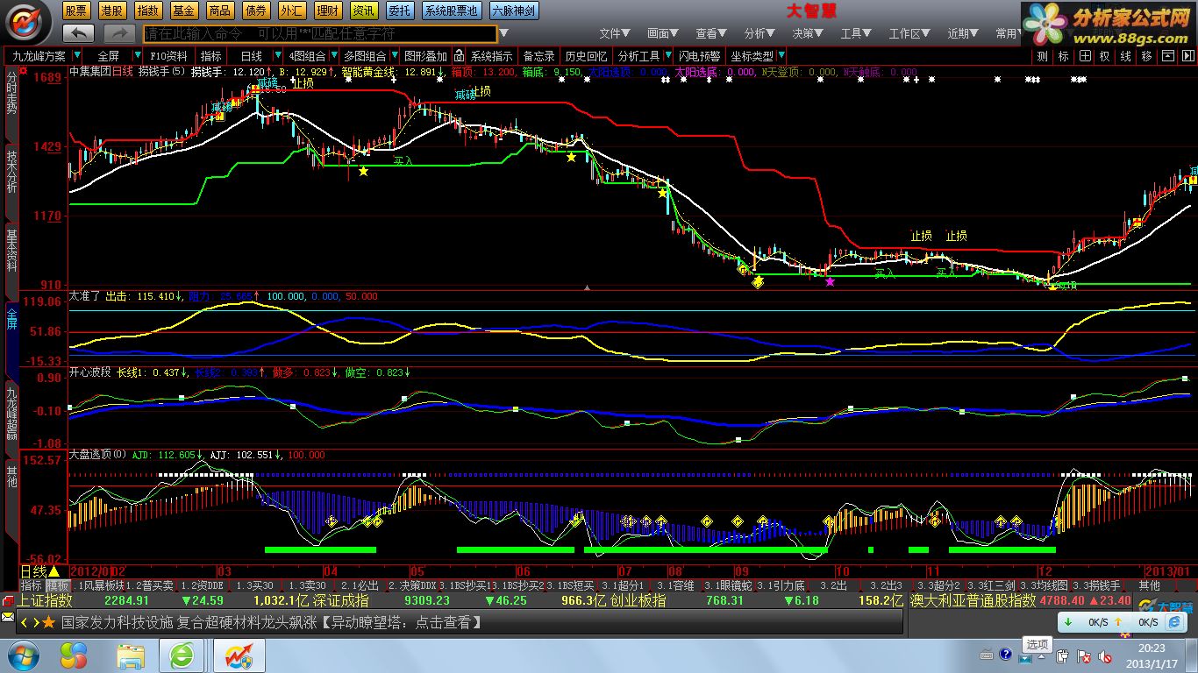Open the command box history arrow

503,33
